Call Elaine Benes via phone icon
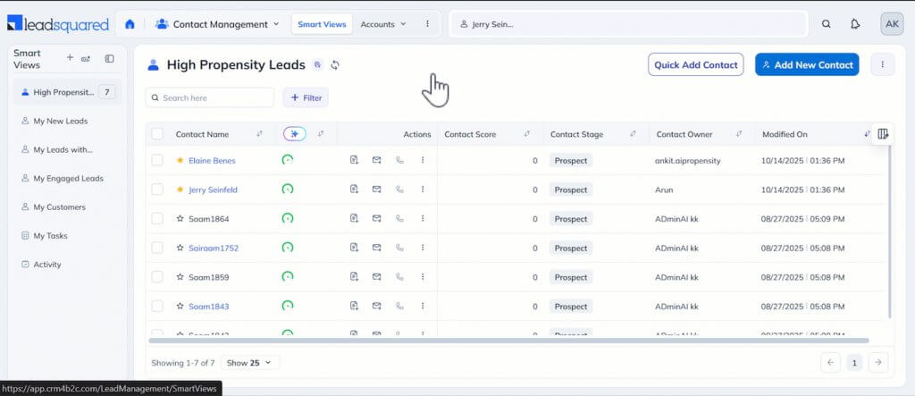The height and width of the screenshot is (396, 915). pyautogui.click(x=399, y=160)
